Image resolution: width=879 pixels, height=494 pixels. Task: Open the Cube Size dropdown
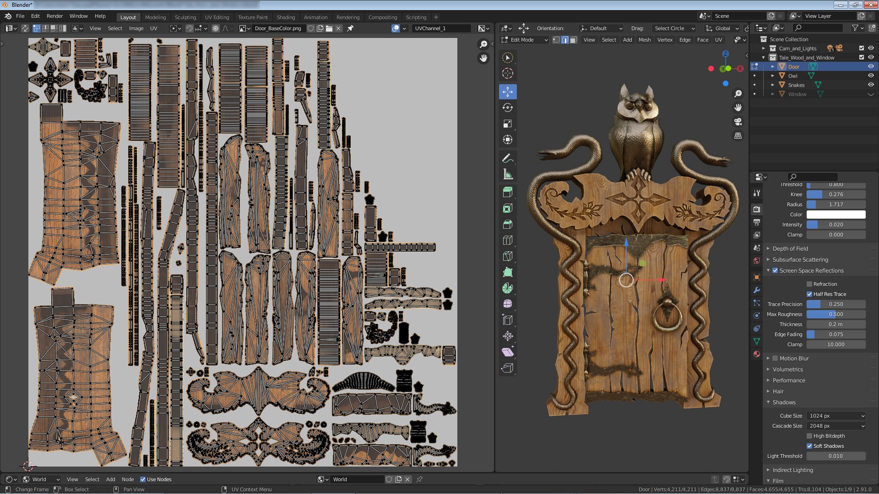click(x=836, y=416)
